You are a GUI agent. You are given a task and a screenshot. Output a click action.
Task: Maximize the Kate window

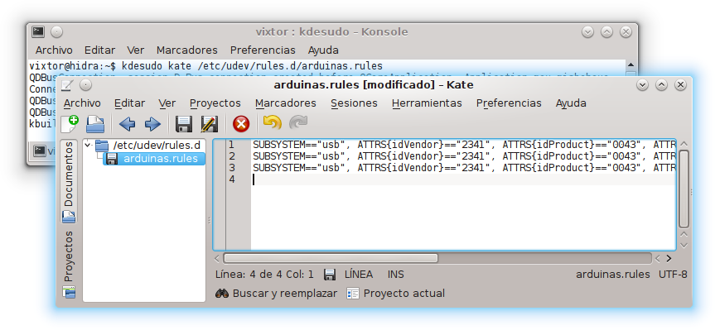coord(662,85)
